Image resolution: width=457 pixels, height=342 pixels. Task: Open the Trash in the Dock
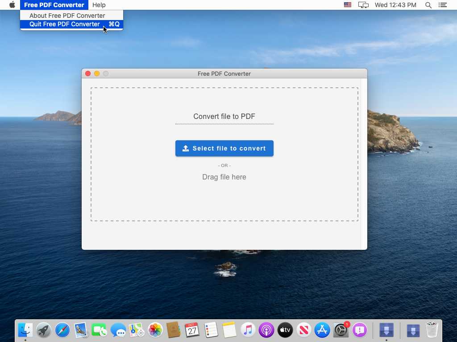pos(432,330)
